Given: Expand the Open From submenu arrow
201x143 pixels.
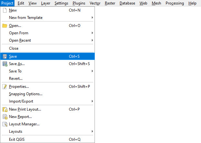Looking at the screenshot, I should [x=92, y=33].
